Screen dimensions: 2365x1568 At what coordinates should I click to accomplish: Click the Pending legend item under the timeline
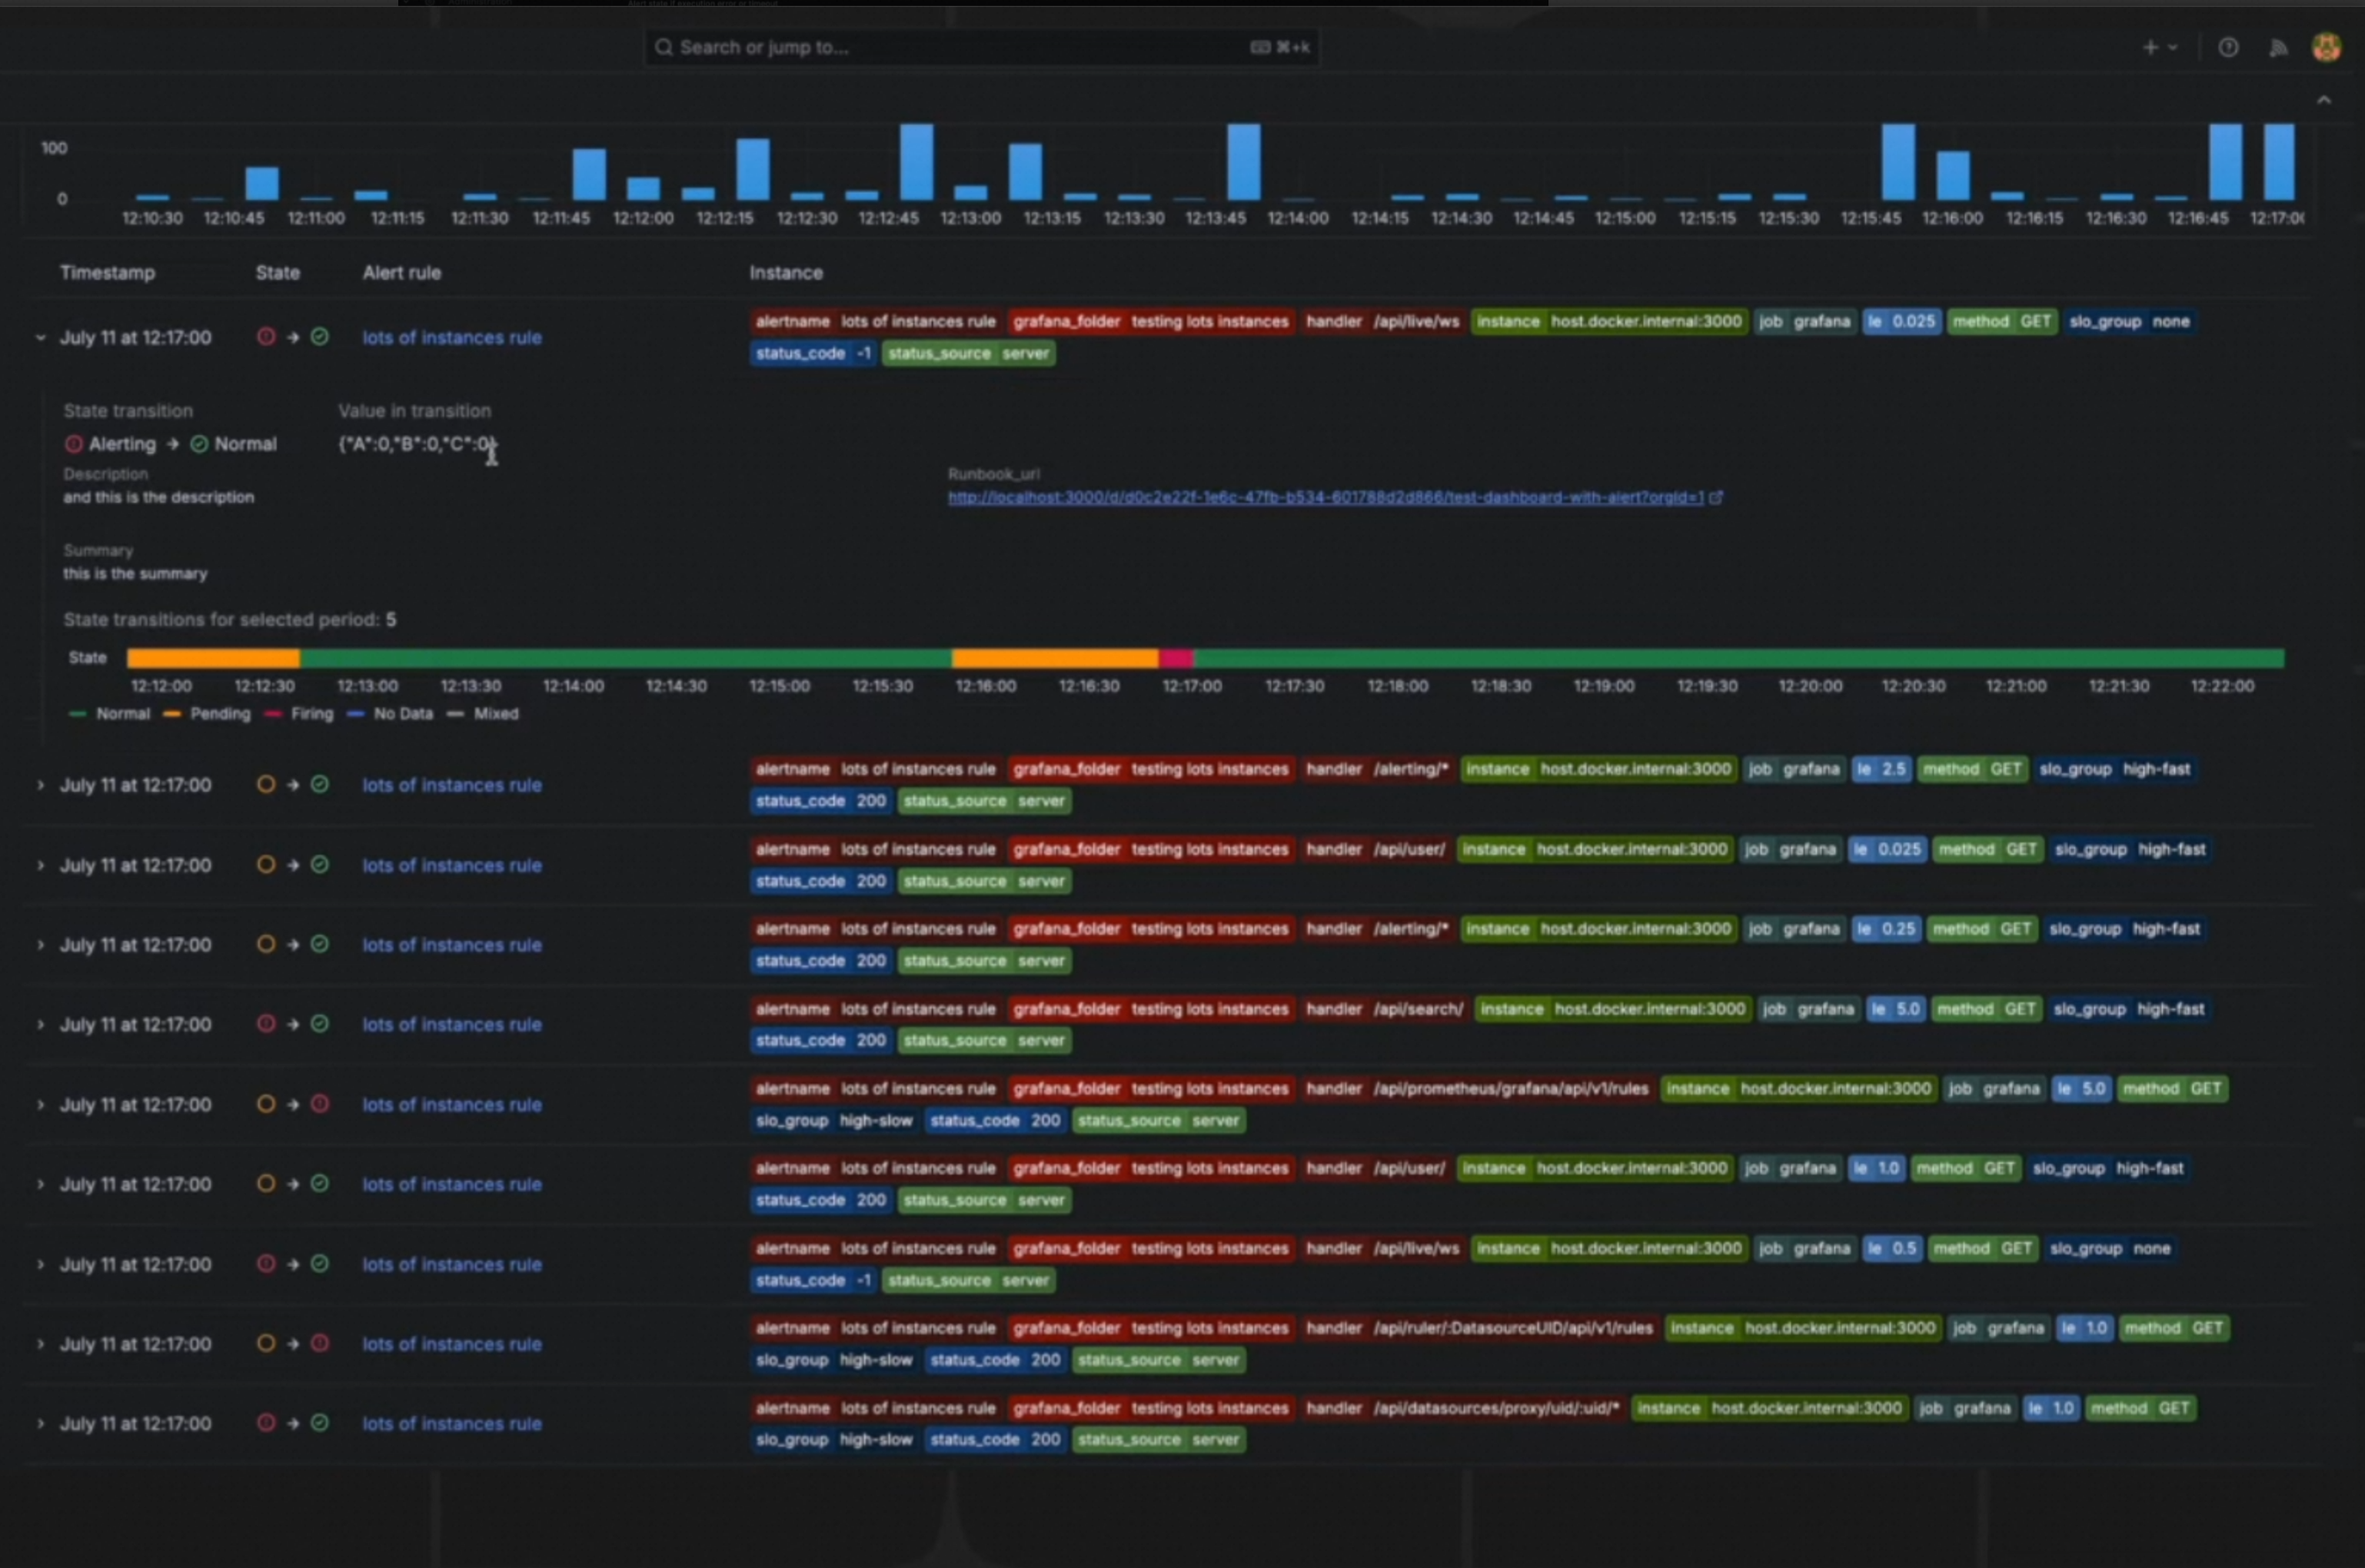219,714
